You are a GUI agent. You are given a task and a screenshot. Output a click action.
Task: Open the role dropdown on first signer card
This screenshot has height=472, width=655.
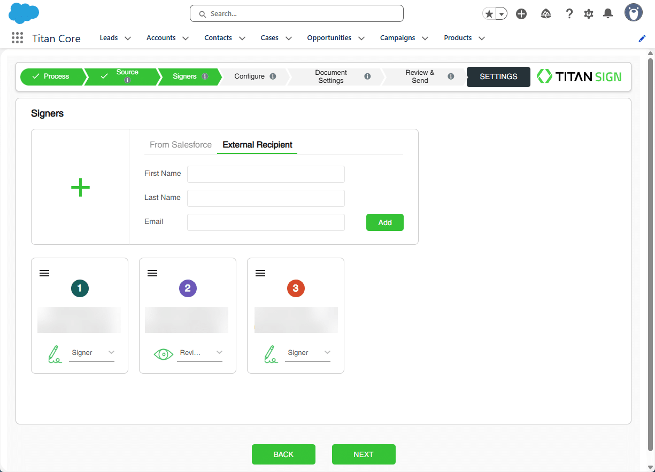(111, 352)
